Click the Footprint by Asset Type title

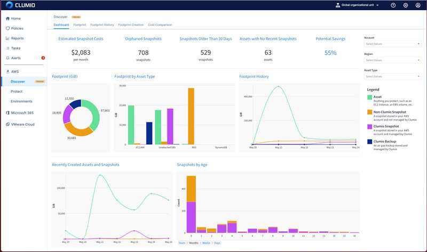(x=135, y=77)
